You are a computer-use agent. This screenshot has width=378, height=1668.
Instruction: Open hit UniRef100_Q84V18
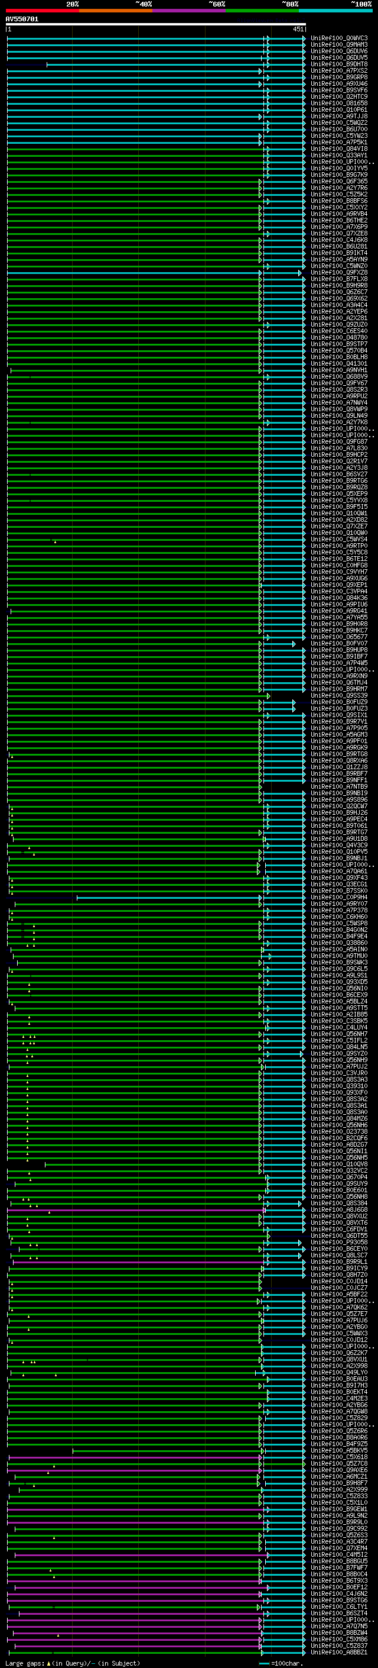(x=339, y=149)
